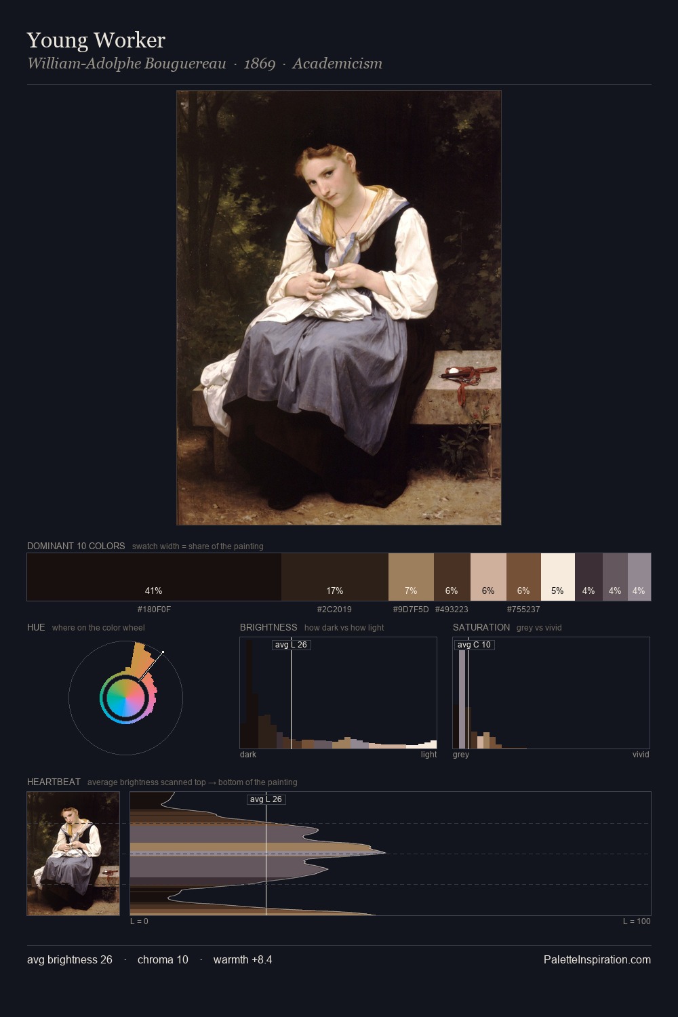Click the 'light' axis label
This screenshot has width=678, height=1017.
tap(428, 755)
